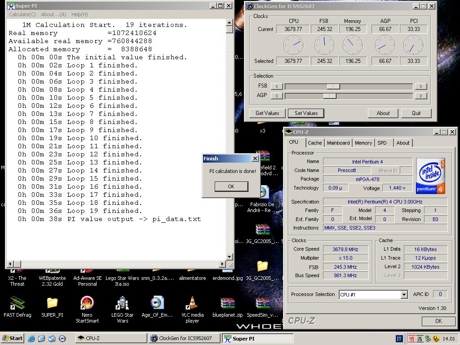Click the FSB slider thumb in ClockGen

(333, 87)
